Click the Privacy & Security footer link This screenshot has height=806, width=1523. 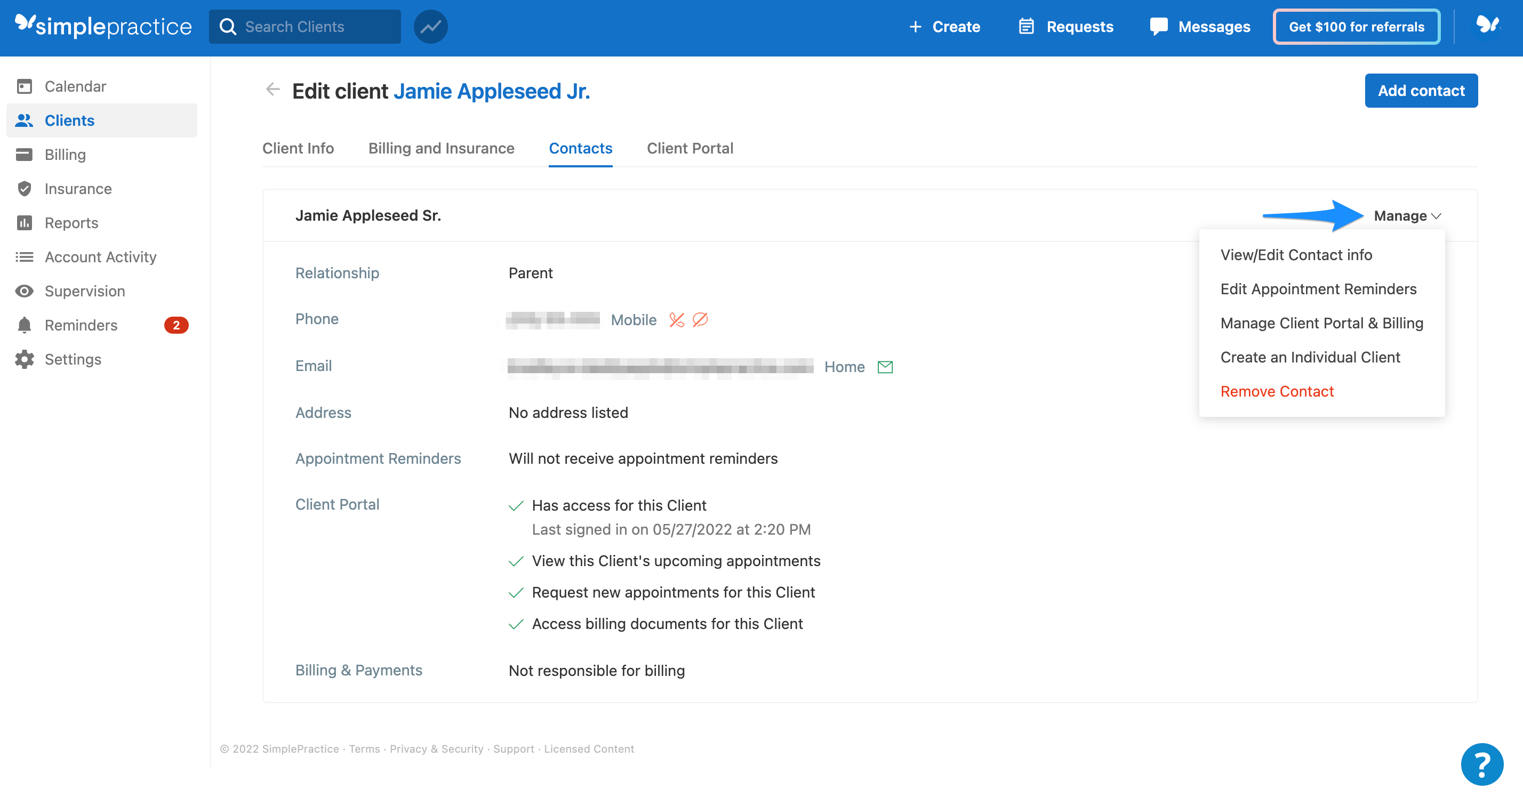[x=436, y=748]
